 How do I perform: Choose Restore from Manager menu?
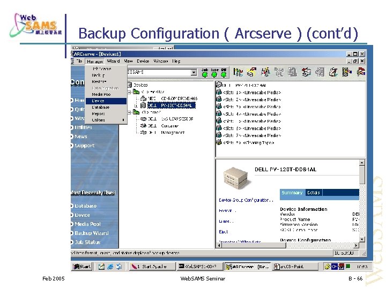99,81
